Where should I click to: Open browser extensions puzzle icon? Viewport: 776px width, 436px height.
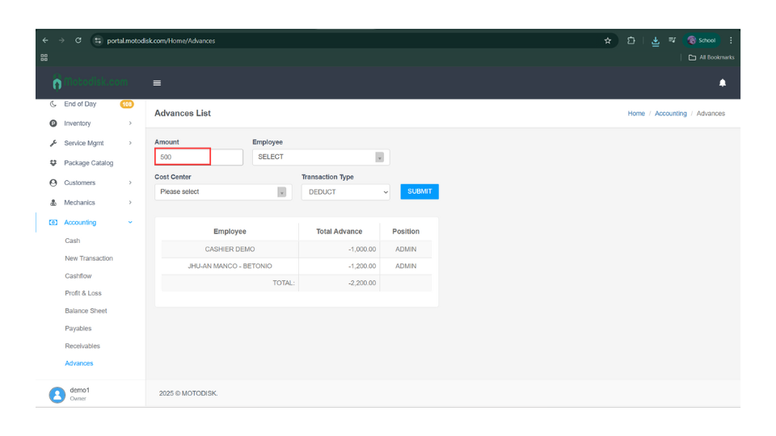631,40
